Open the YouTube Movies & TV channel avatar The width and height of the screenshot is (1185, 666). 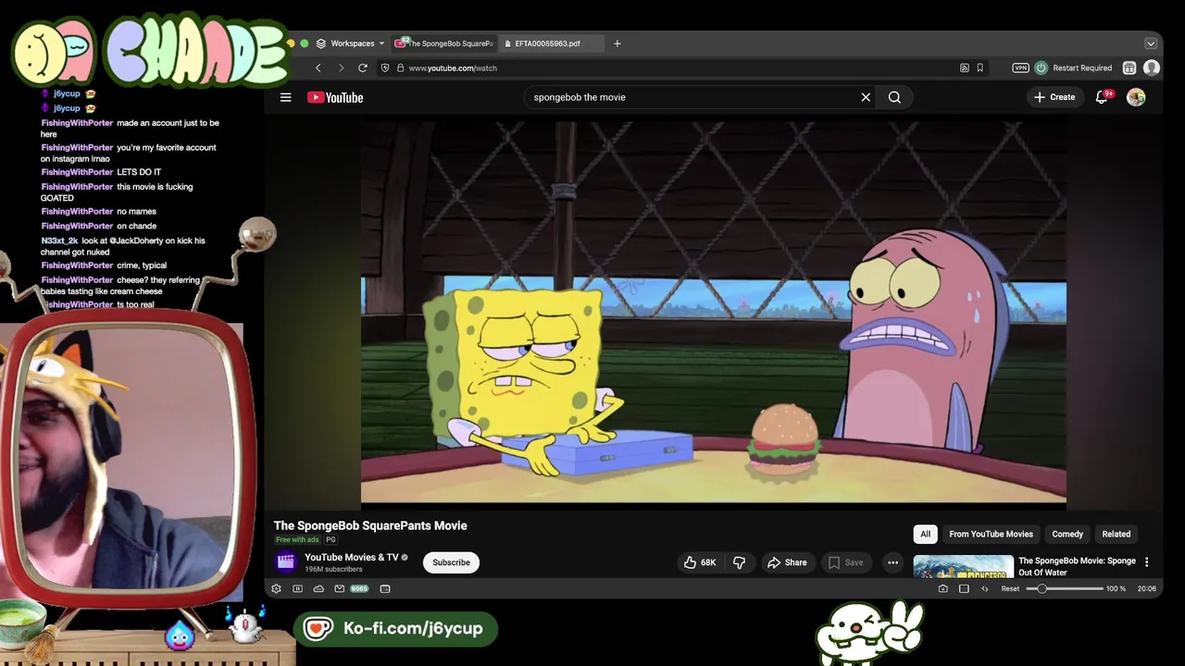point(286,561)
